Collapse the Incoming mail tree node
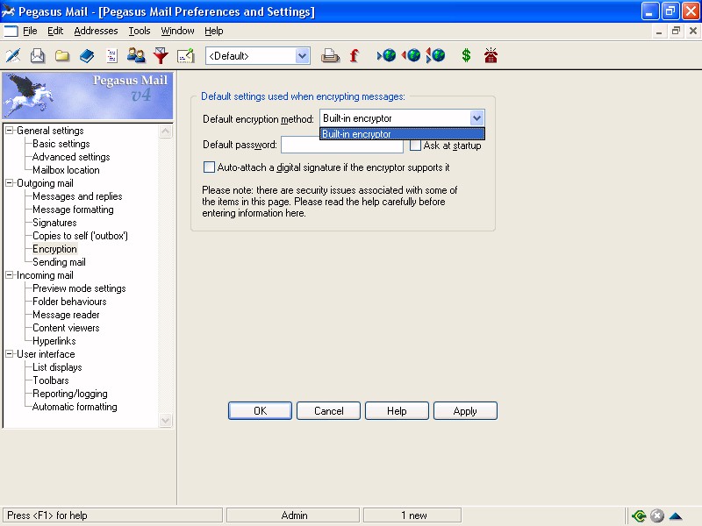 [10, 275]
